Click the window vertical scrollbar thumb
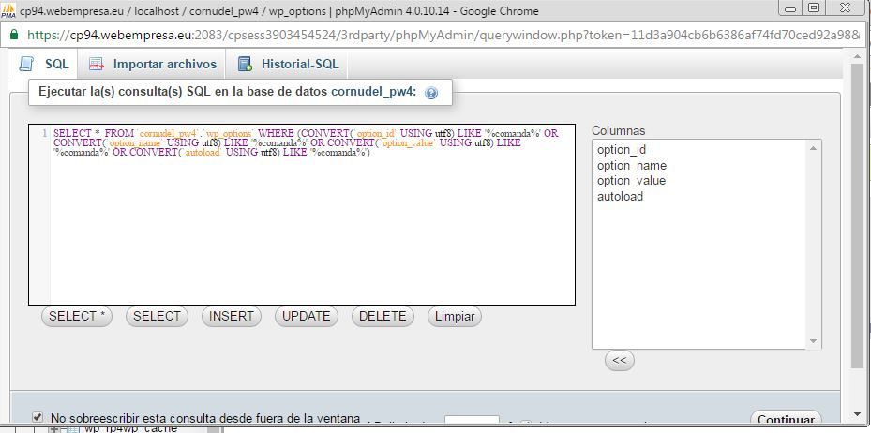This screenshot has height=433, width=871. click(x=857, y=217)
